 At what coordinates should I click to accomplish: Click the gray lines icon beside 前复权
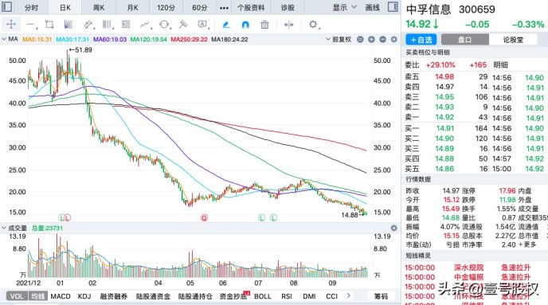pos(360,40)
